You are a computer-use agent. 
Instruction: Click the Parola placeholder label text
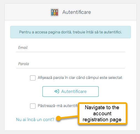coord(23,64)
